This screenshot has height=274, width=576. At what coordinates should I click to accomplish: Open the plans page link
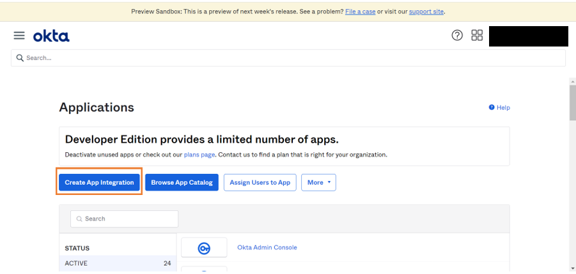[199, 155]
